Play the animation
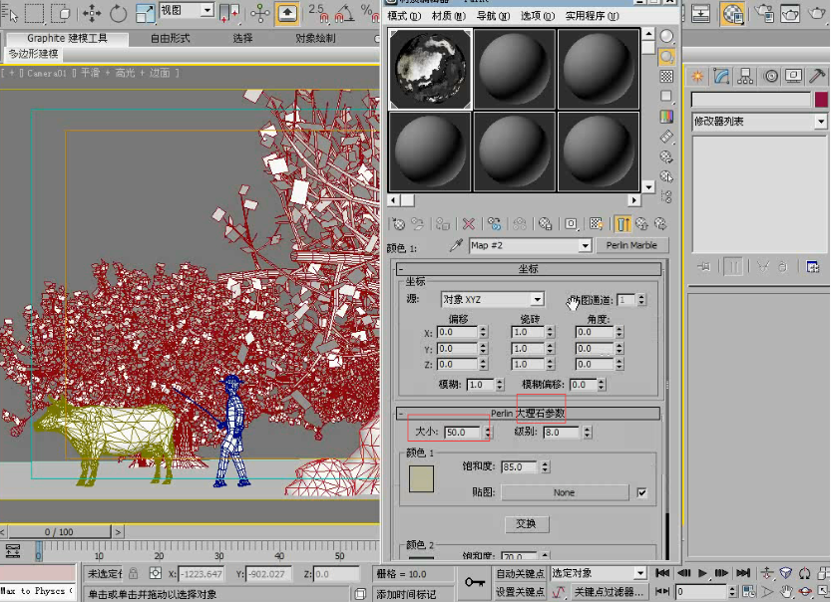Viewport: 831px width, 602px height. [x=702, y=573]
